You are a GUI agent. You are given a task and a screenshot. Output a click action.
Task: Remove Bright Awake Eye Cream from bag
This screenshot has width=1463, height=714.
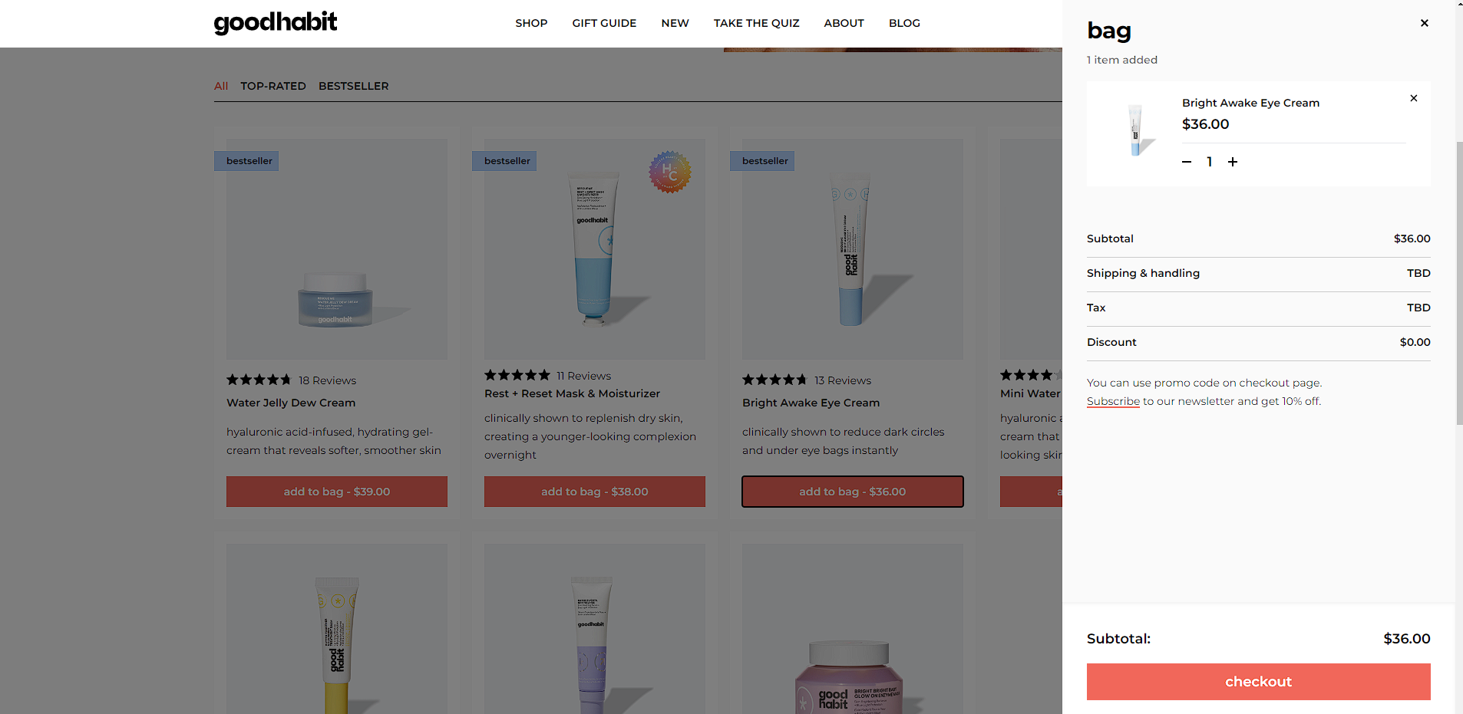pos(1413,98)
